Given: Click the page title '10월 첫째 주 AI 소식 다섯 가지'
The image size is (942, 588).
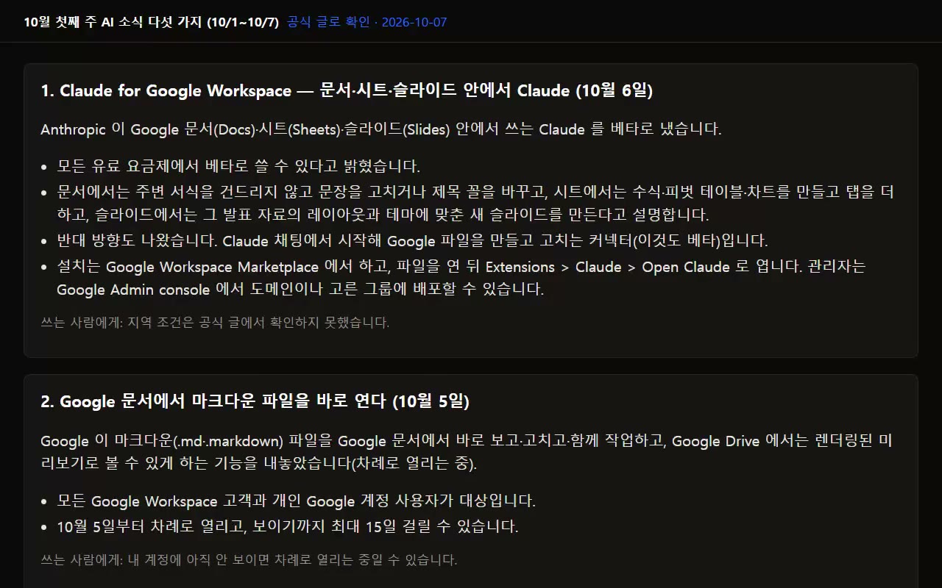Looking at the screenshot, I should 152,22.
